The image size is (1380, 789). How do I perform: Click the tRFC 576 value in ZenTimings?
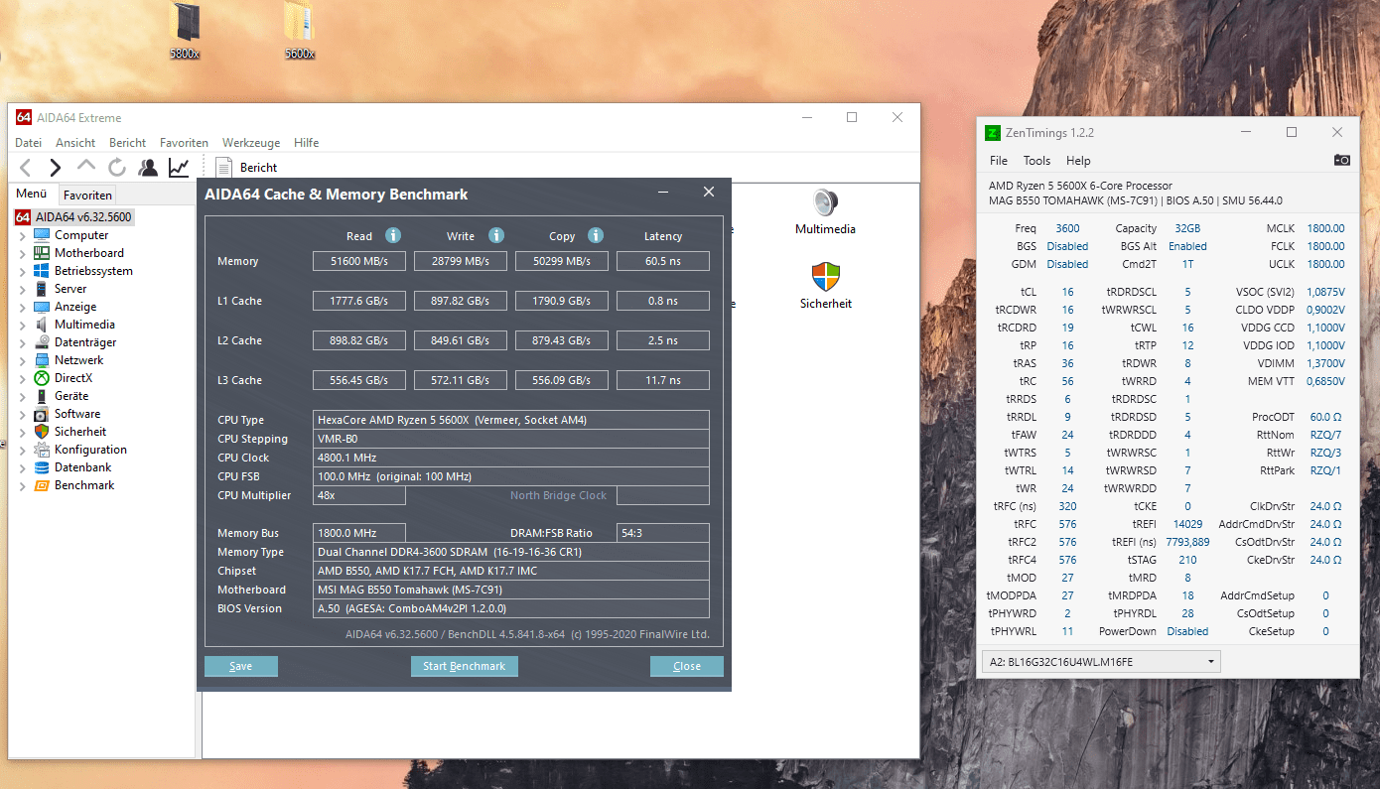coord(1067,524)
